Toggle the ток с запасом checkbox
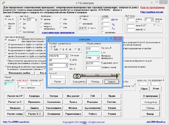 pyautogui.click(x=19, y=87)
